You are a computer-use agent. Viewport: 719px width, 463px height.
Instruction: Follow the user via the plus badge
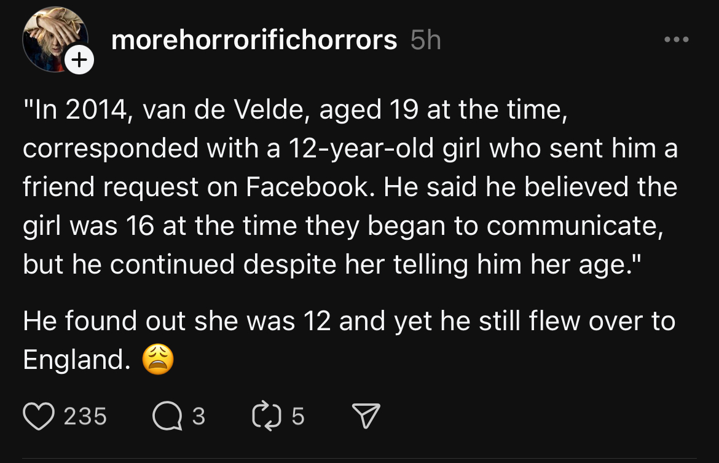pos(79,60)
